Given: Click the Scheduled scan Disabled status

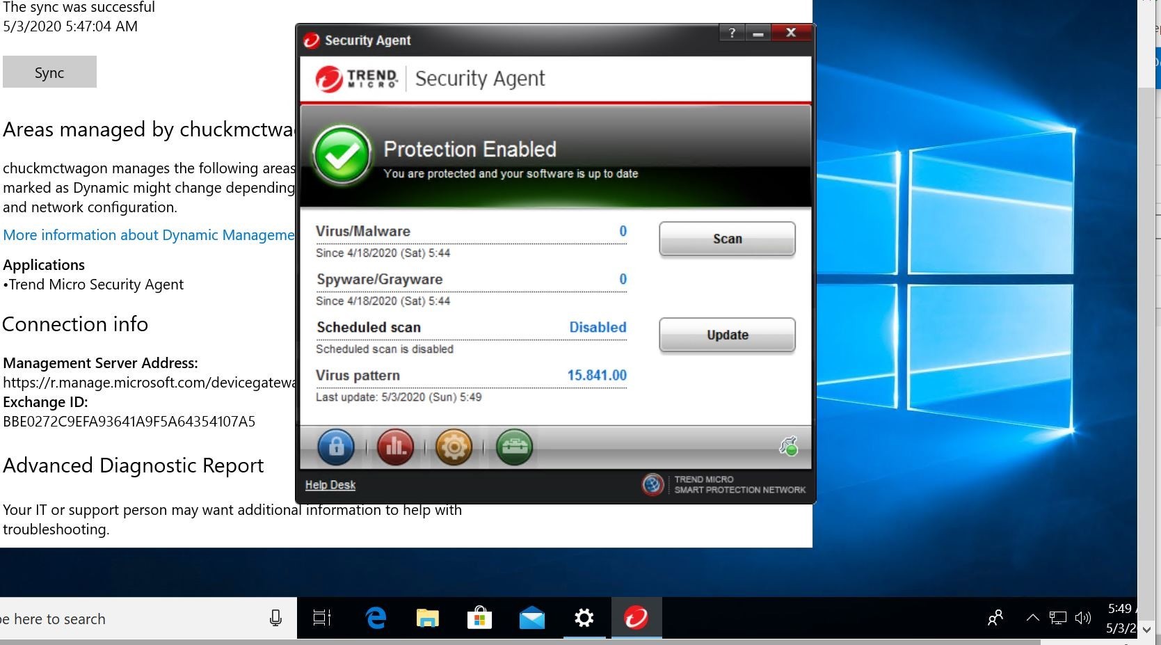Looking at the screenshot, I should point(598,327).
